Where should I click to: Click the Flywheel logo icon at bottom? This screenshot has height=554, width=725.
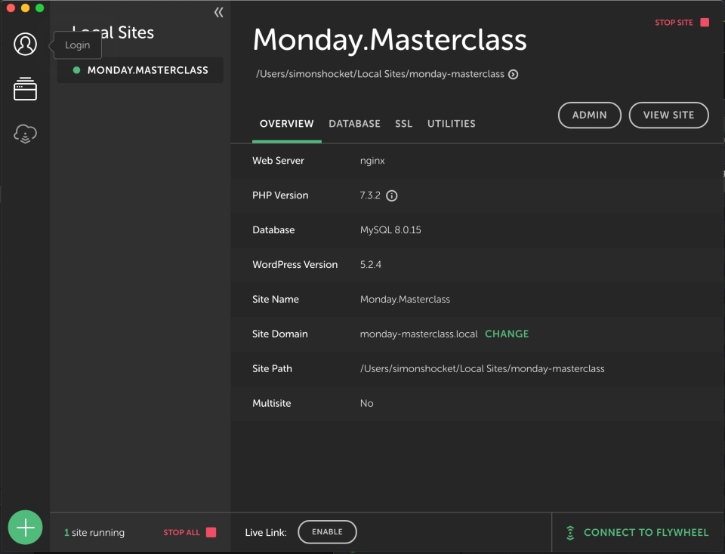click(x=571, y=533)
